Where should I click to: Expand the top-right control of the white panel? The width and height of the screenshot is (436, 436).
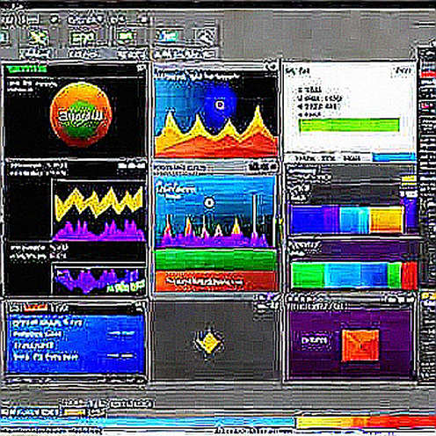pyautogui.click(x=403, y=70)
